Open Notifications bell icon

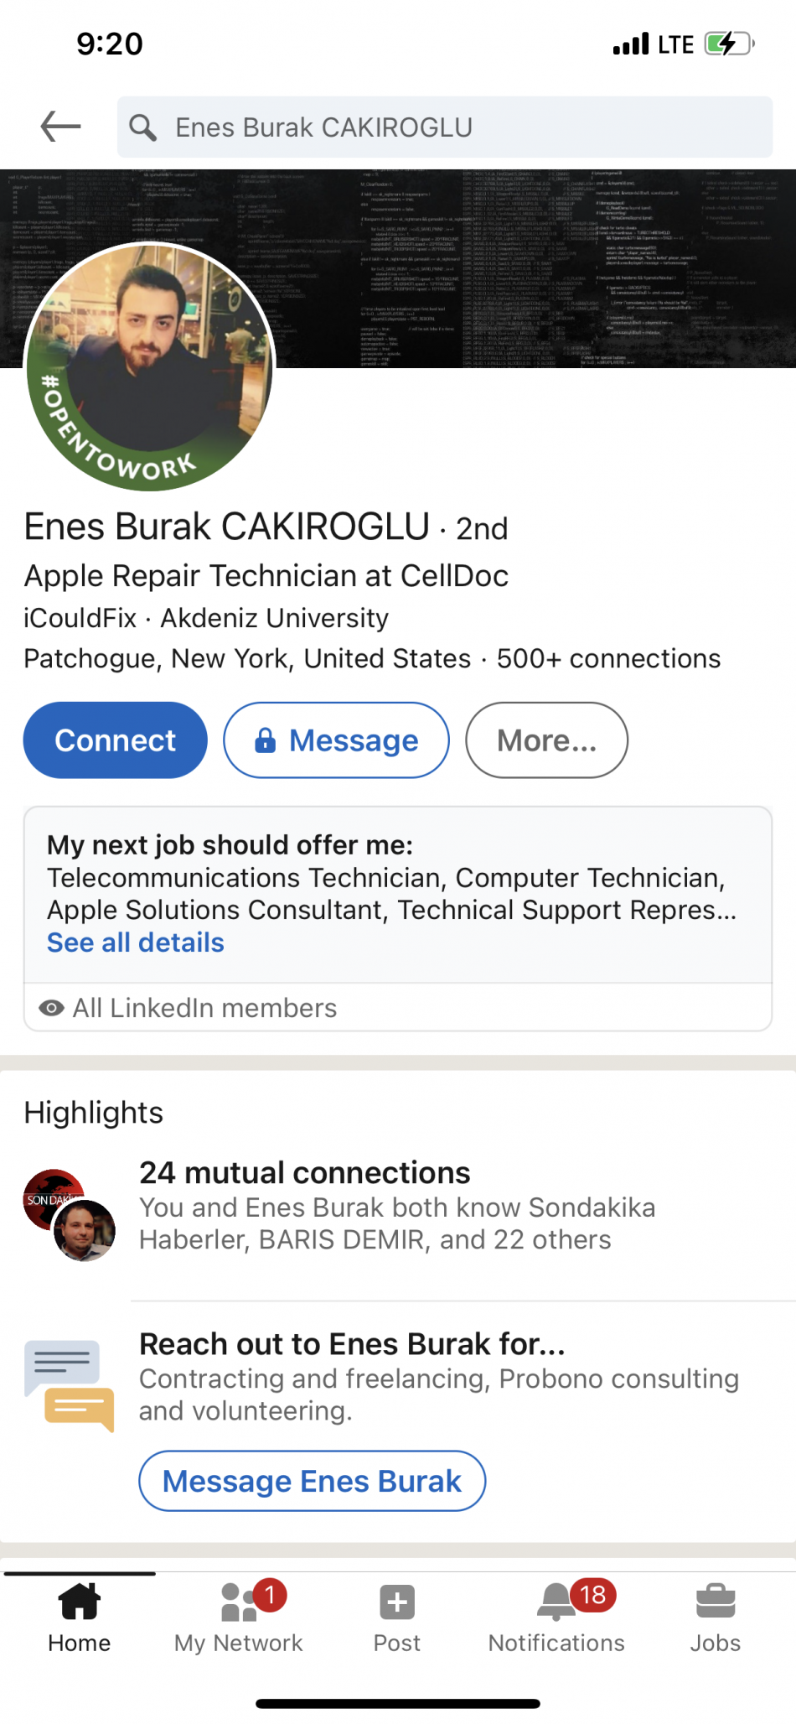pos(556,1602)
